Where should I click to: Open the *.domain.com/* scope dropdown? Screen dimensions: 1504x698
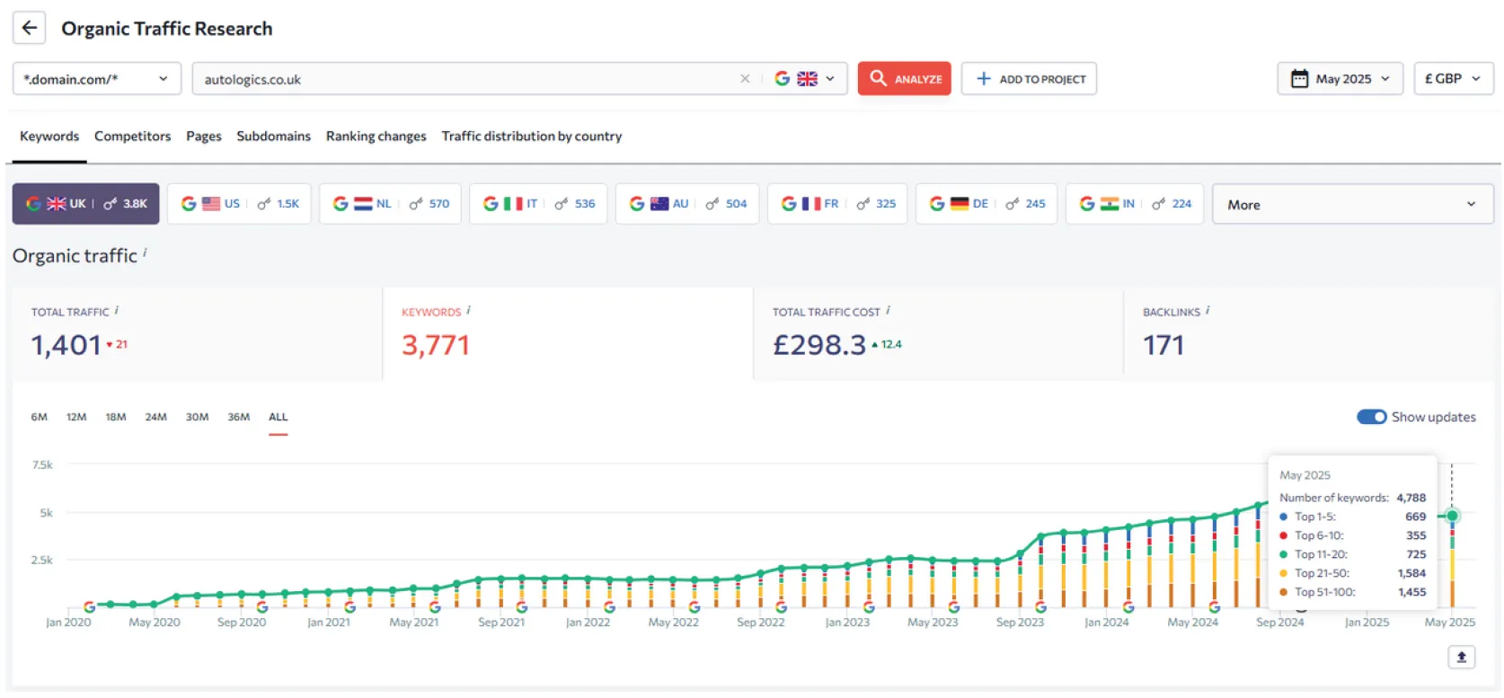(x=97, y=79)
